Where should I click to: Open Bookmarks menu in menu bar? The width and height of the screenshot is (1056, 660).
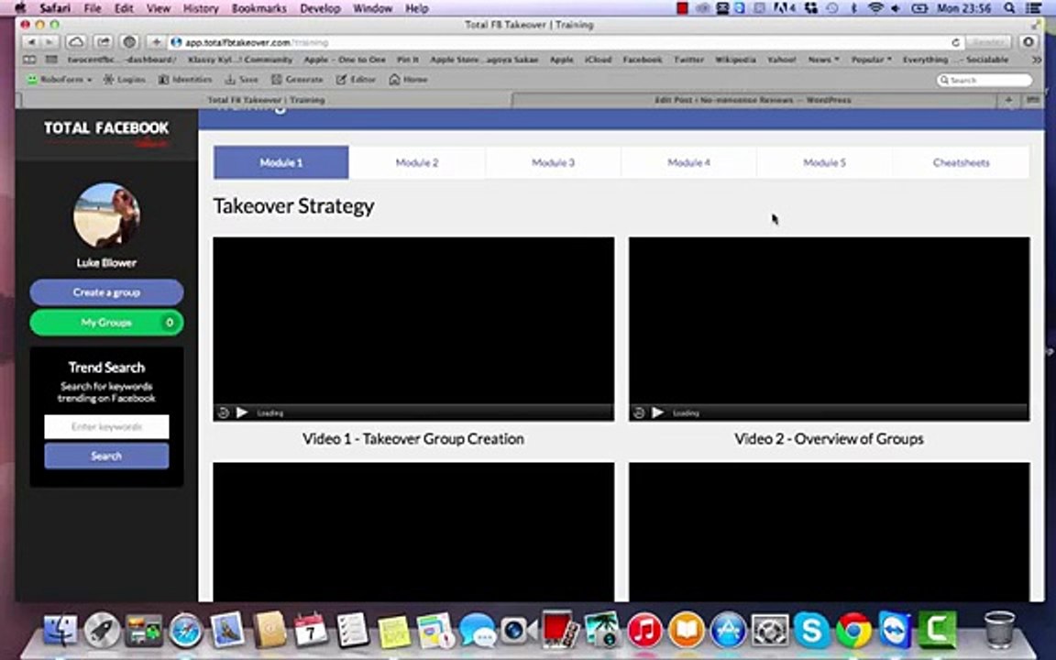259,8
